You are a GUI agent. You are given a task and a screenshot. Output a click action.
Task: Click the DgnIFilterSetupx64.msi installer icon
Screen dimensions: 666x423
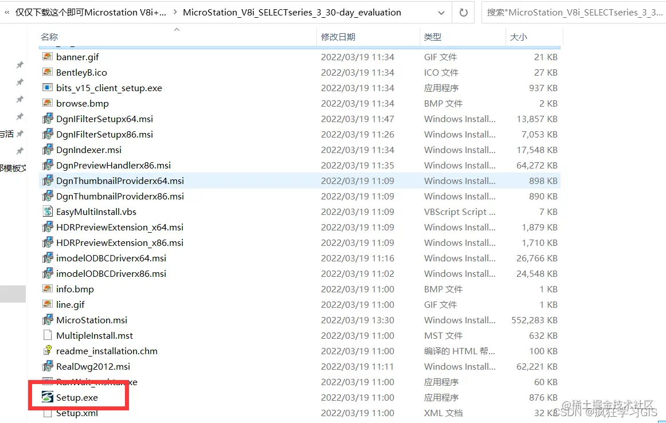pos(48,119)
